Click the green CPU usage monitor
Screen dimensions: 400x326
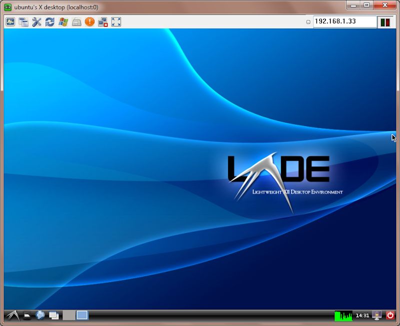point(343,316)
